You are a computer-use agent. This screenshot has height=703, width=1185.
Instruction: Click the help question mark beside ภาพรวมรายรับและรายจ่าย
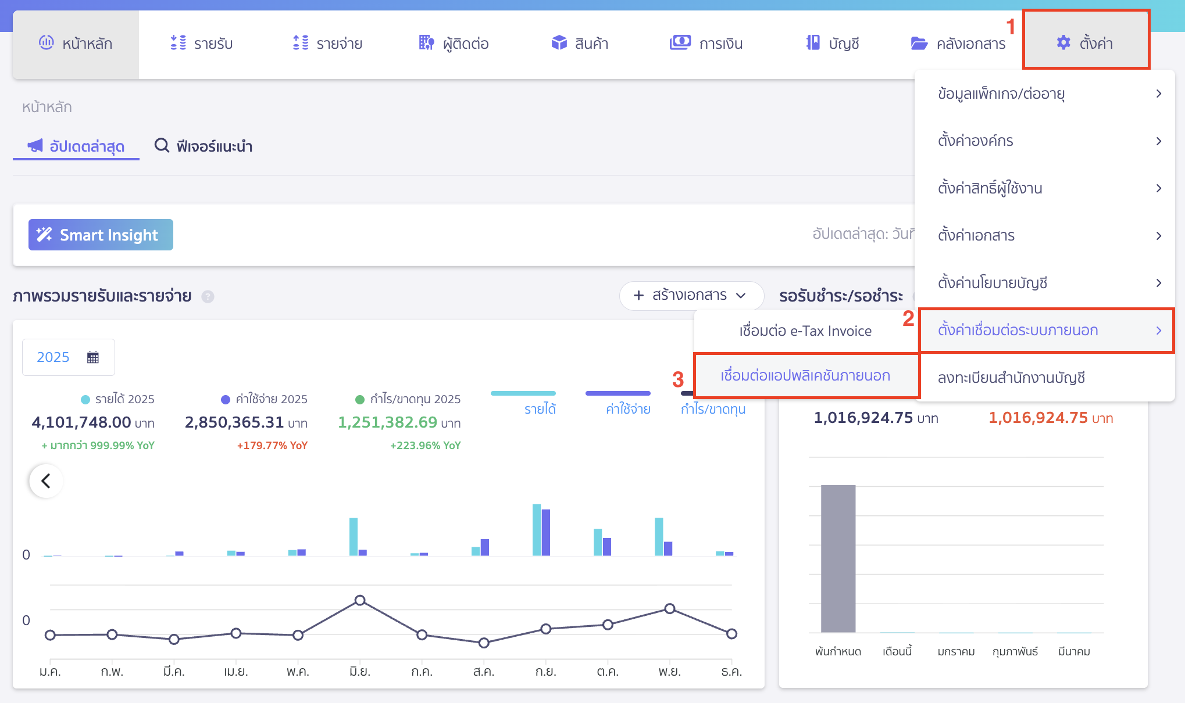click(208, 297)
